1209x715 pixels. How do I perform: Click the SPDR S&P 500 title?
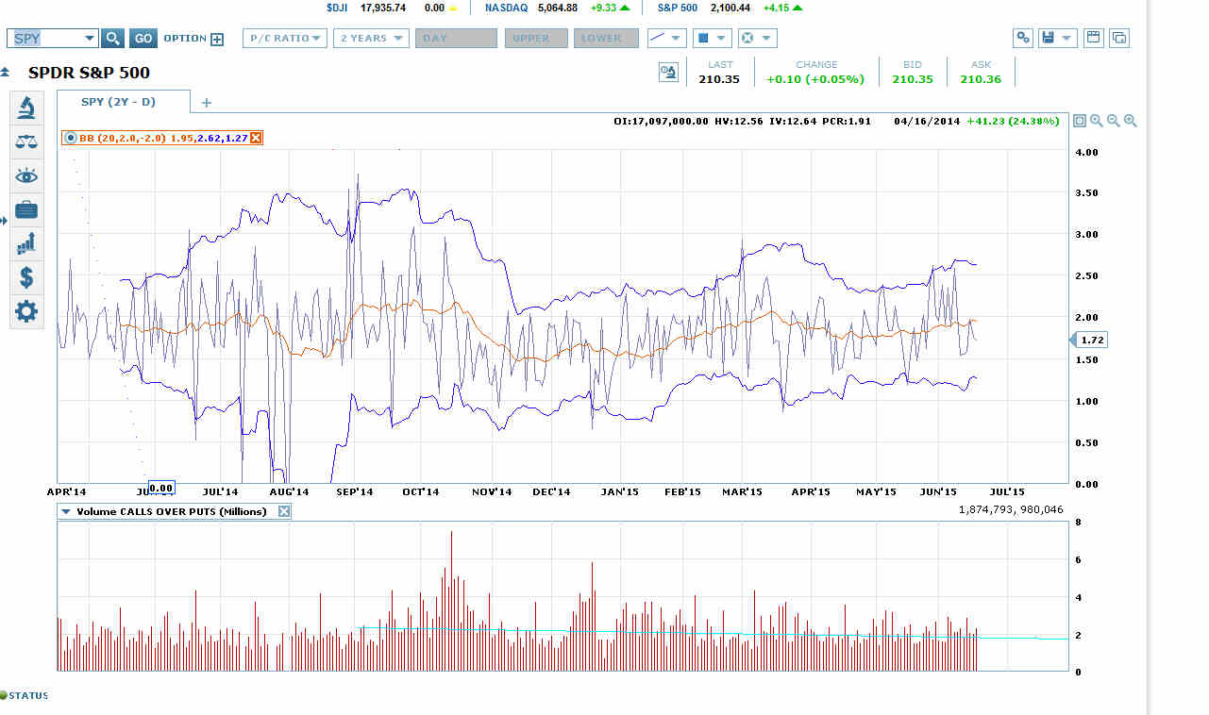pos(89,73)
